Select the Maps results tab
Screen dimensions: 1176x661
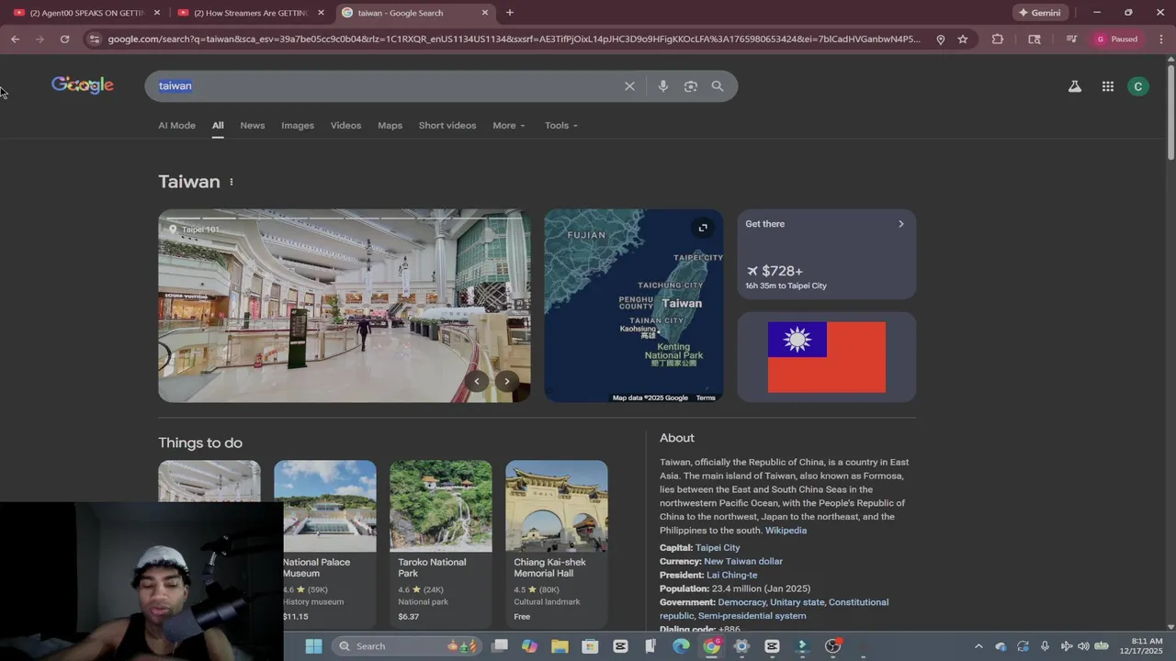point(390,126)
